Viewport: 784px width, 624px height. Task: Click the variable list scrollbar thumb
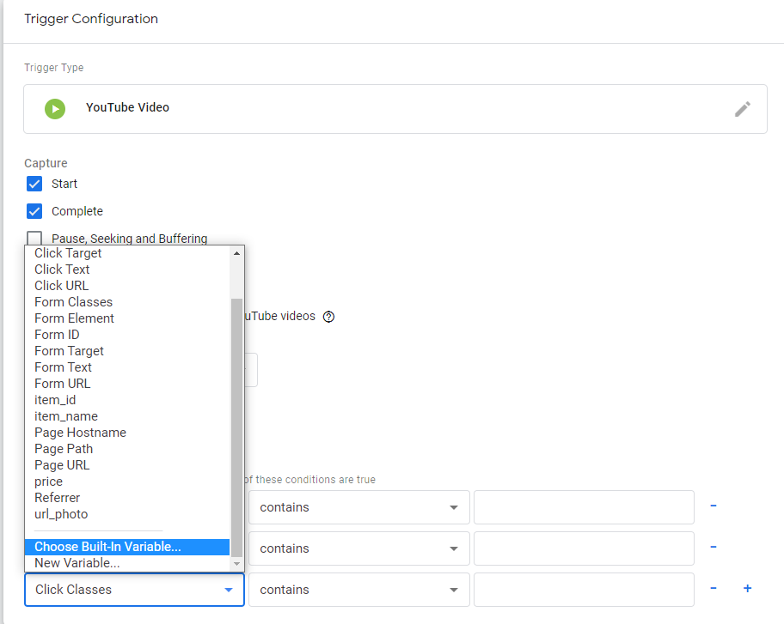236,427
